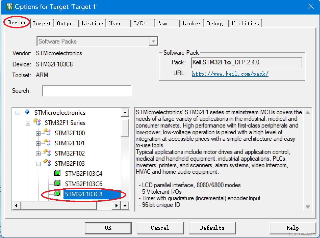This screenshot has height=238, width=320.
Task: Click the STM32F102 subfamily icon
Action: (47, 152)
